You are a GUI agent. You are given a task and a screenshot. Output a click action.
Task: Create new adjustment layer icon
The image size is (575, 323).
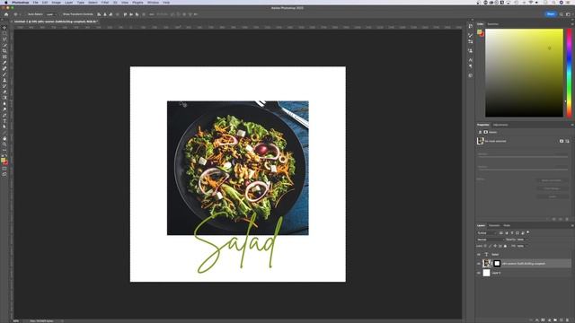click(x=549, y=319)
